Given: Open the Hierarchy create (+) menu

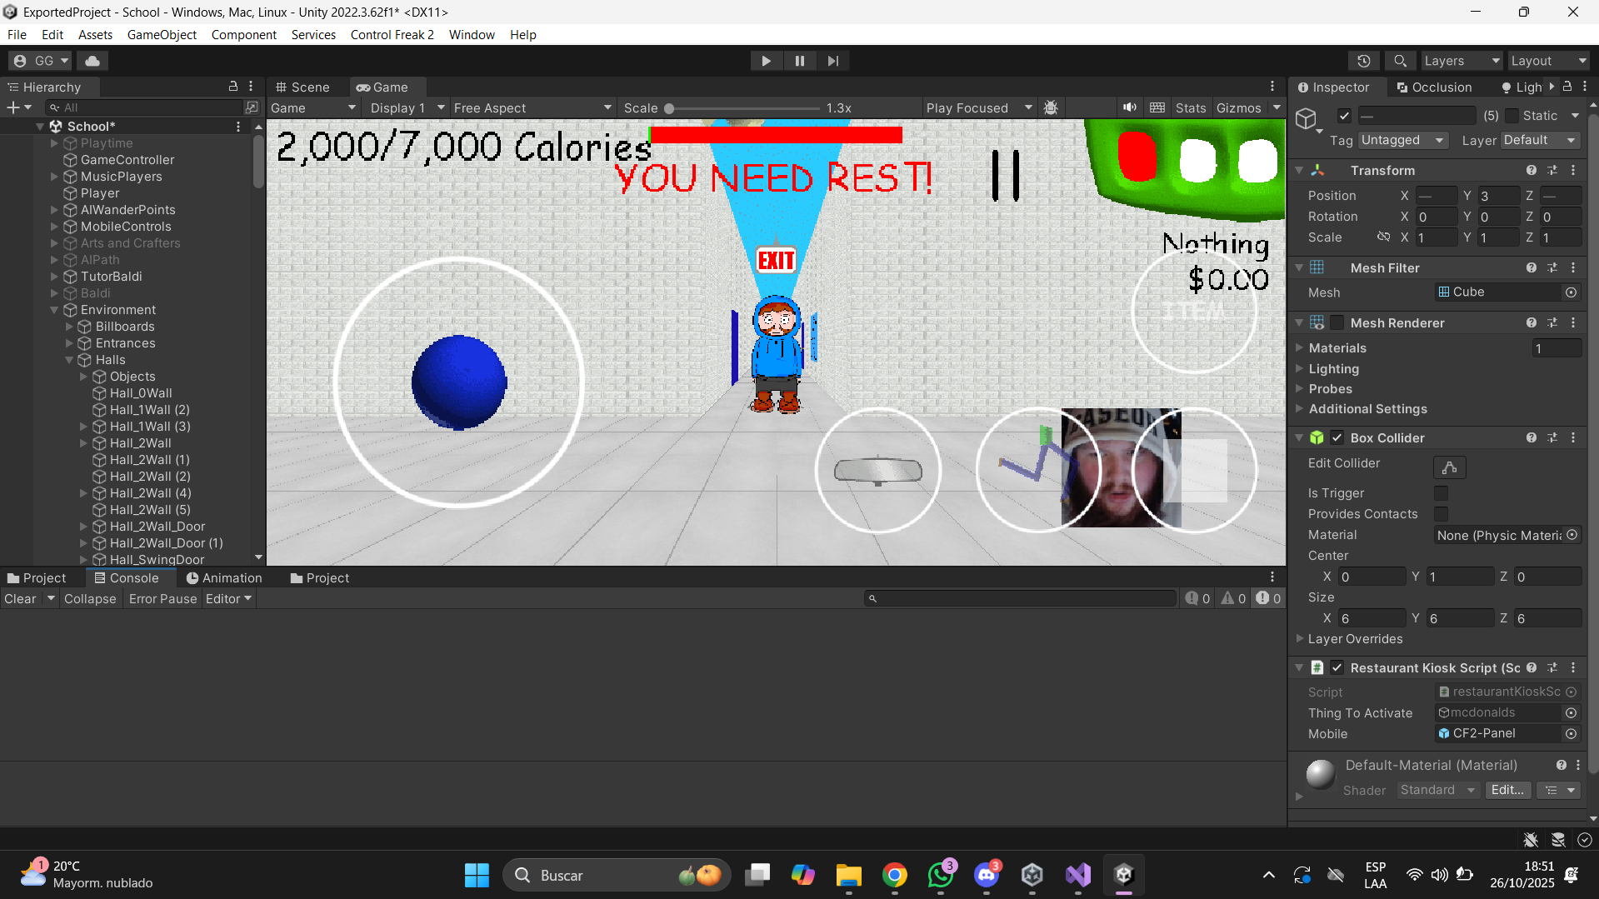Looking at the screenshot, I should click(x=18, y=107).
